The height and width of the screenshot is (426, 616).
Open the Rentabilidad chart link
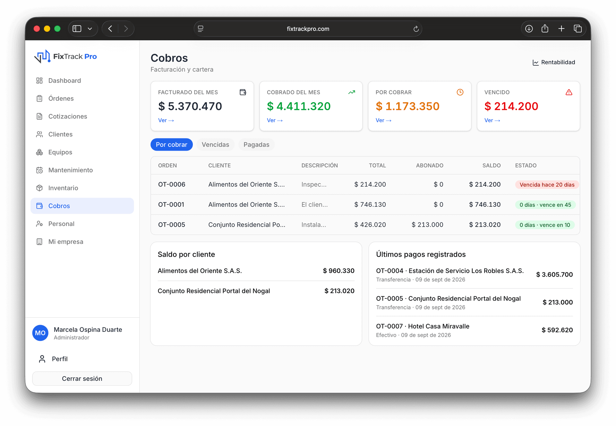coord(554,62)
